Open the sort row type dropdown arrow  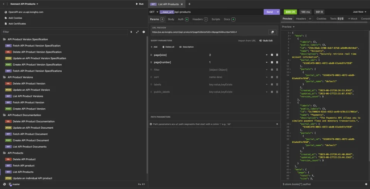pos(267,77)
